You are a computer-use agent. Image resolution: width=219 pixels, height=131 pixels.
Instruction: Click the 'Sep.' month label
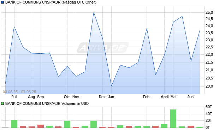tap(41, 97)
